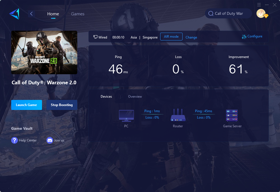Focus the Call of Duty War search field
This screenshot has height=192, width=280.
(228, 13)
